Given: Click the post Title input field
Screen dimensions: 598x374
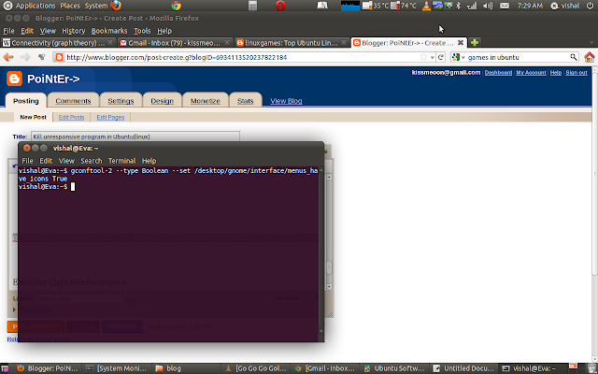Looking at the screenshot, I should pyautogui.click(x=135, y=137).
